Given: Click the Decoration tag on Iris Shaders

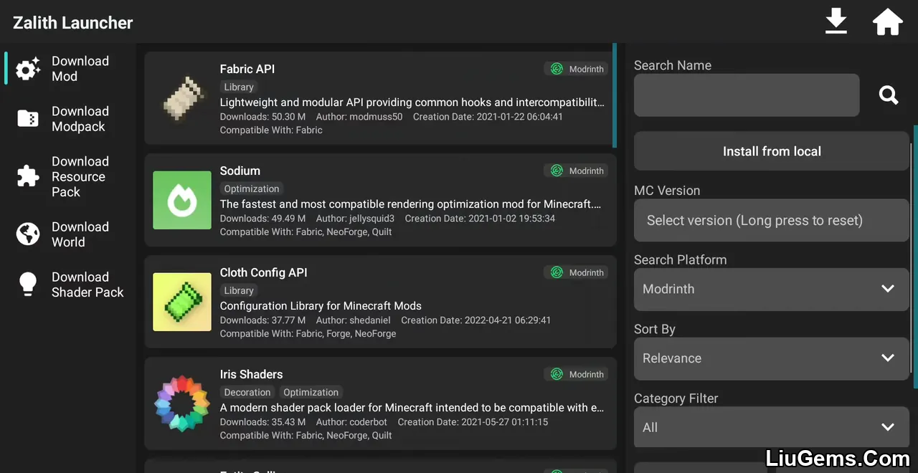Looking at the screenshot, I should [247, 392].
